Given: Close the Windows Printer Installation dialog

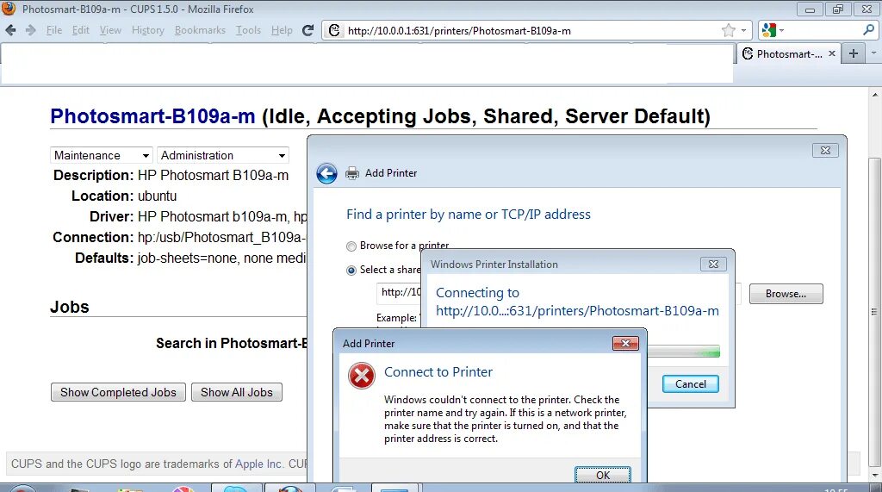Looking at the screenshot, I should pyautogui.click(x=713, y=264).
